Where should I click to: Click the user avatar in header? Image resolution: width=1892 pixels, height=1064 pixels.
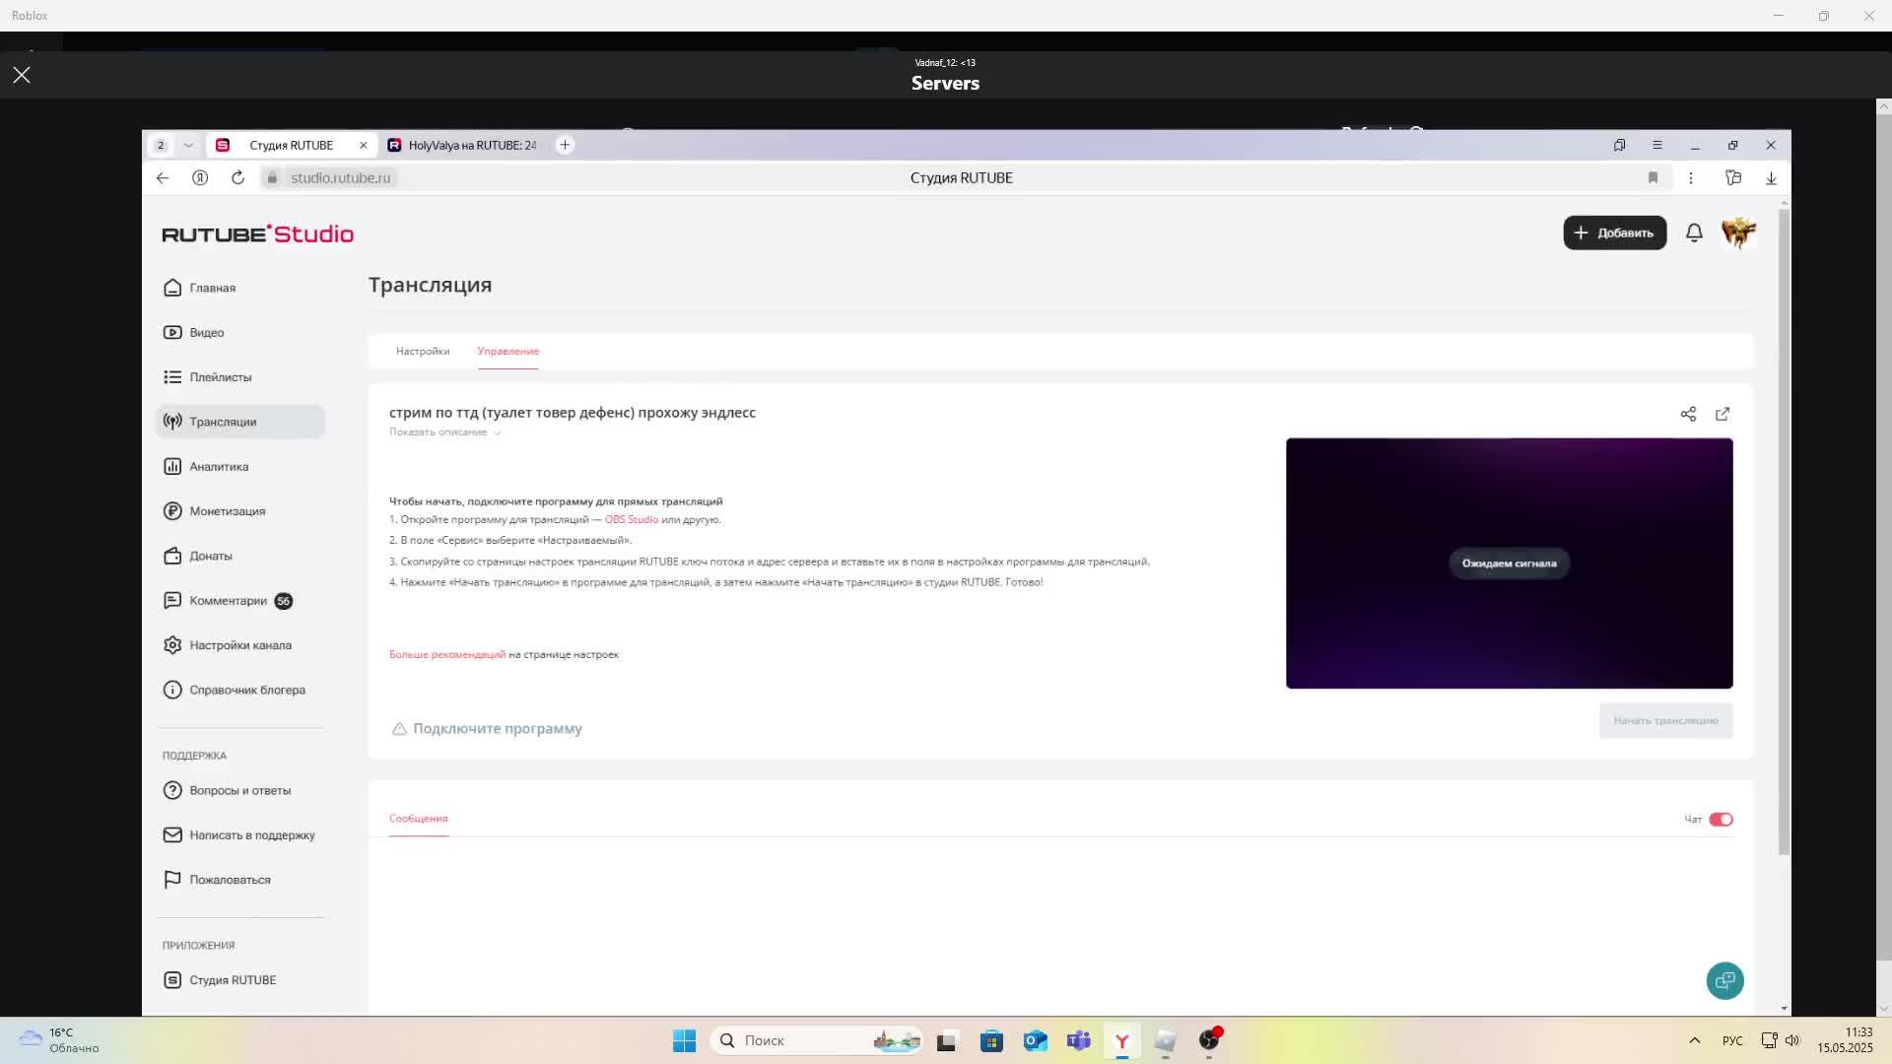tap(1738, 233)
